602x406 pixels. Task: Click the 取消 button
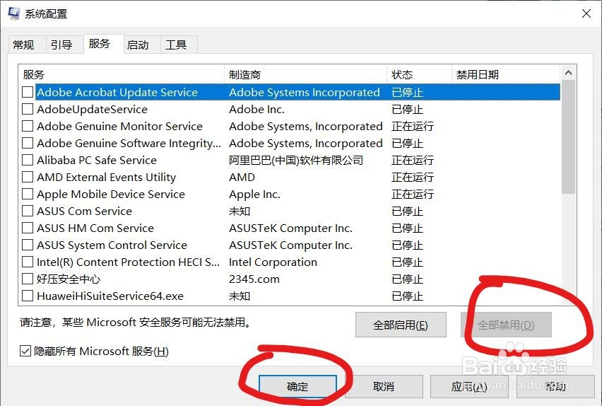(x=384, y=386)
